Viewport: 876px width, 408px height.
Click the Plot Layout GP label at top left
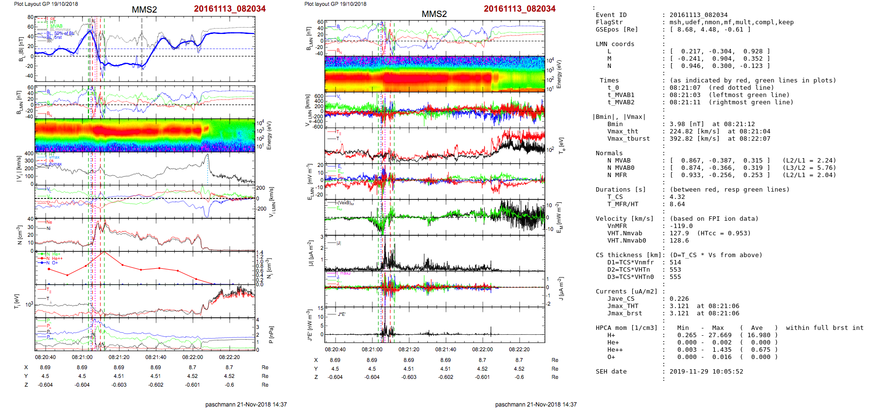[x=46, y=4]
